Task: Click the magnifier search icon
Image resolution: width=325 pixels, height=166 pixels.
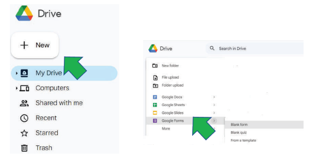Action: [x=212, y=48]
